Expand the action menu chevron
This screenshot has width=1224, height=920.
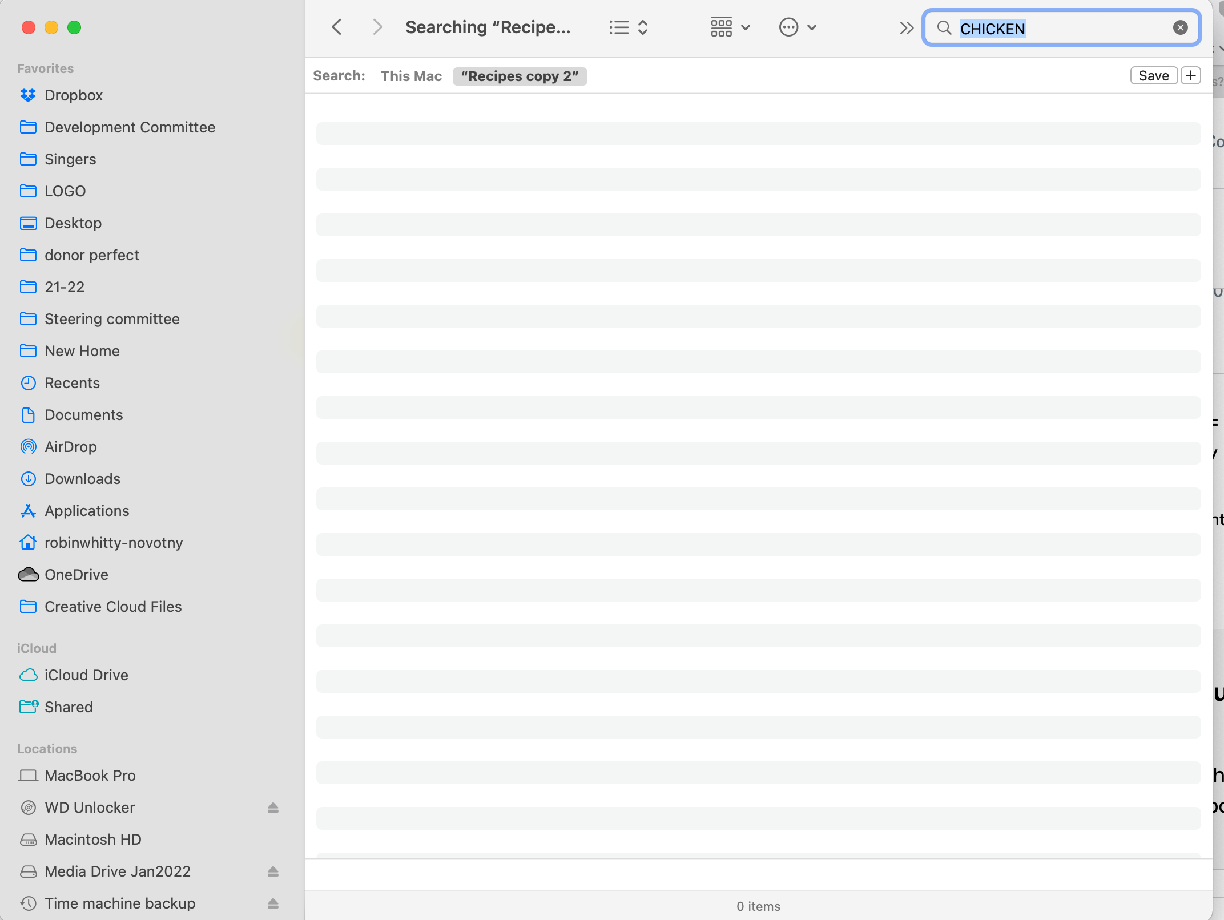click(x=811, y=28)
